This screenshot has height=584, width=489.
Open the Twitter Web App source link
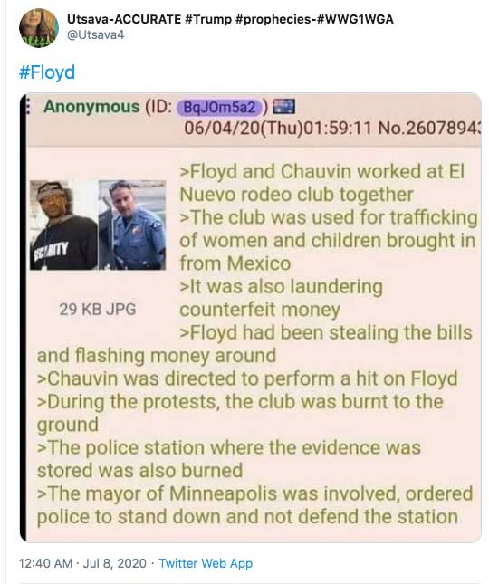pos(206,563)
